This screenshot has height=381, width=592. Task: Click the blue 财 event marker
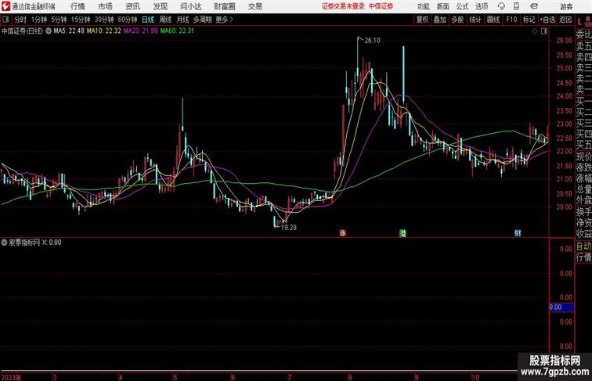pos(518,233)
